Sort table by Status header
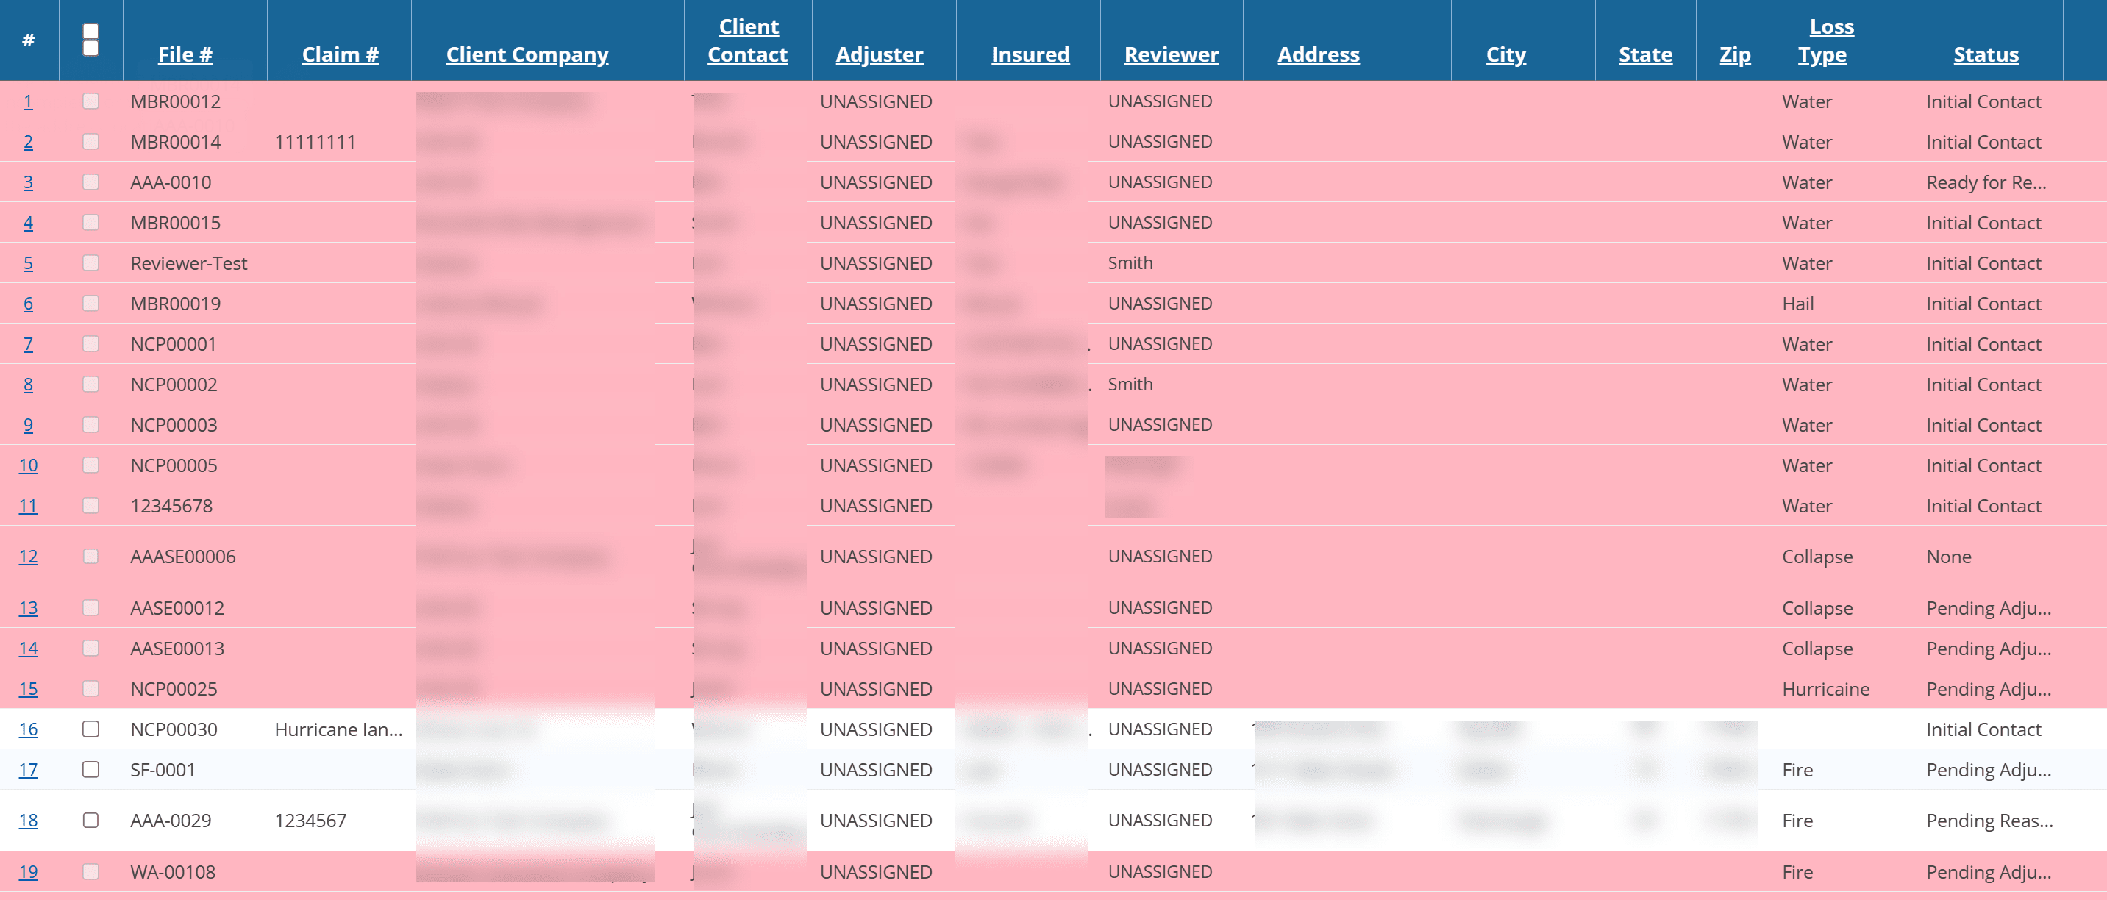The width and height of the screenshot is (2107, 900). pos(1985,54)
